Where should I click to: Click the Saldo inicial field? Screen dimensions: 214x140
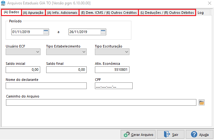point(23,70)
